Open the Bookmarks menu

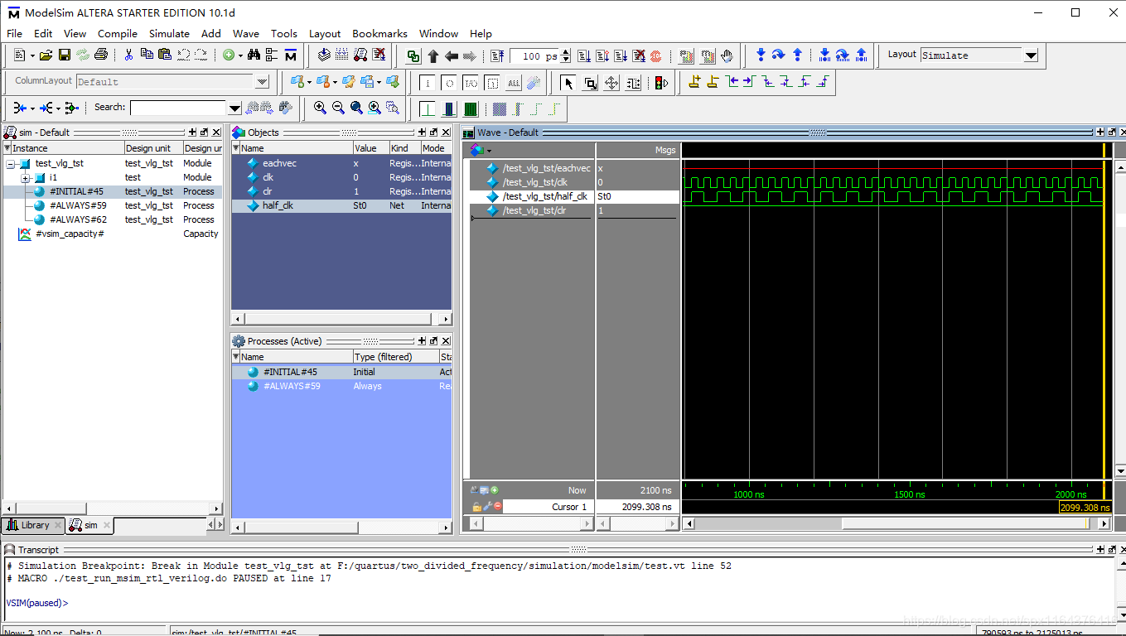[x=379, y=33]
